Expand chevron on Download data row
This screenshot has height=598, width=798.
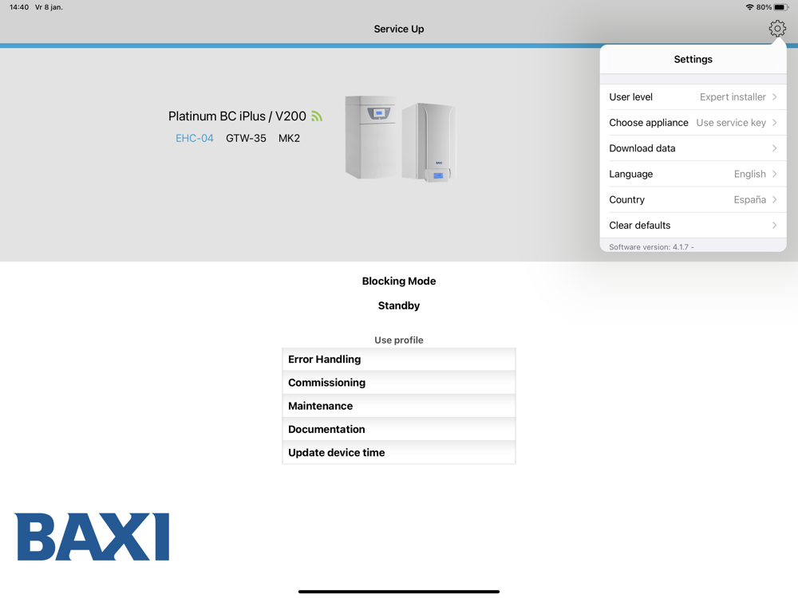point(774,148)
